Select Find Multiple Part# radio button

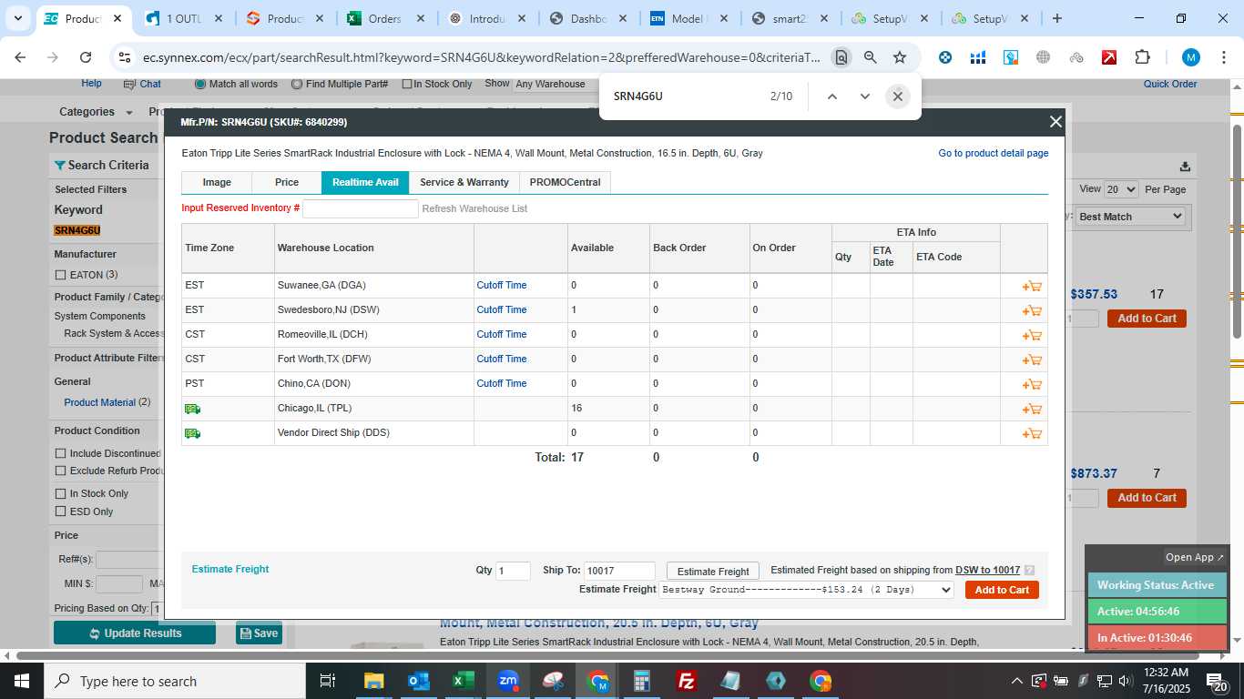tap(297, 84)
